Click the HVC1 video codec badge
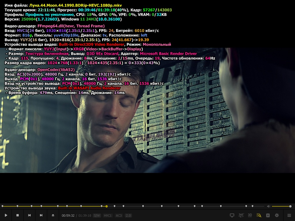Screen dimensions: 295x221 108,216
